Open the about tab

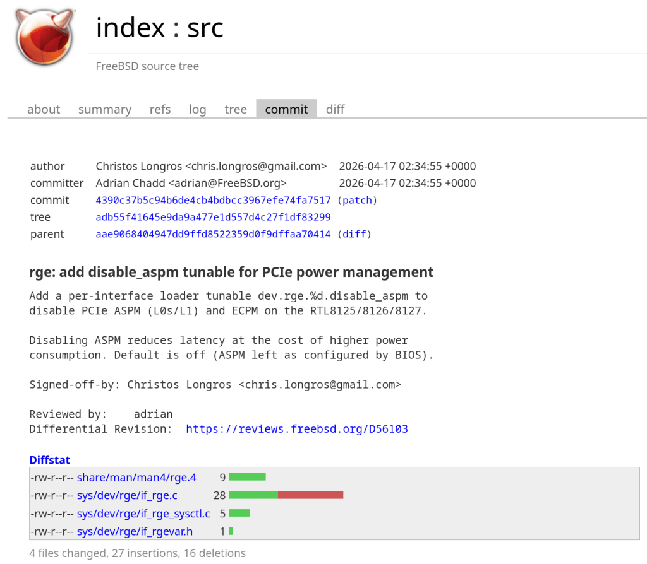coord(44,109)
